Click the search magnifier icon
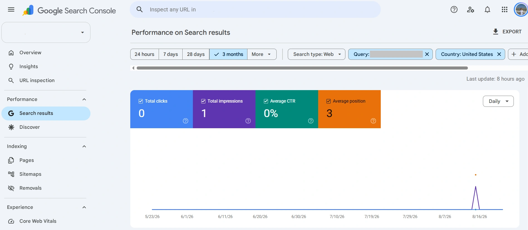528x230 pixels. 139,9
